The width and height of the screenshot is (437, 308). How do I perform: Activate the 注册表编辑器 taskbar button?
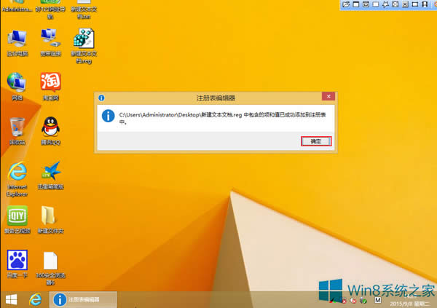click(x=83, y=300)
